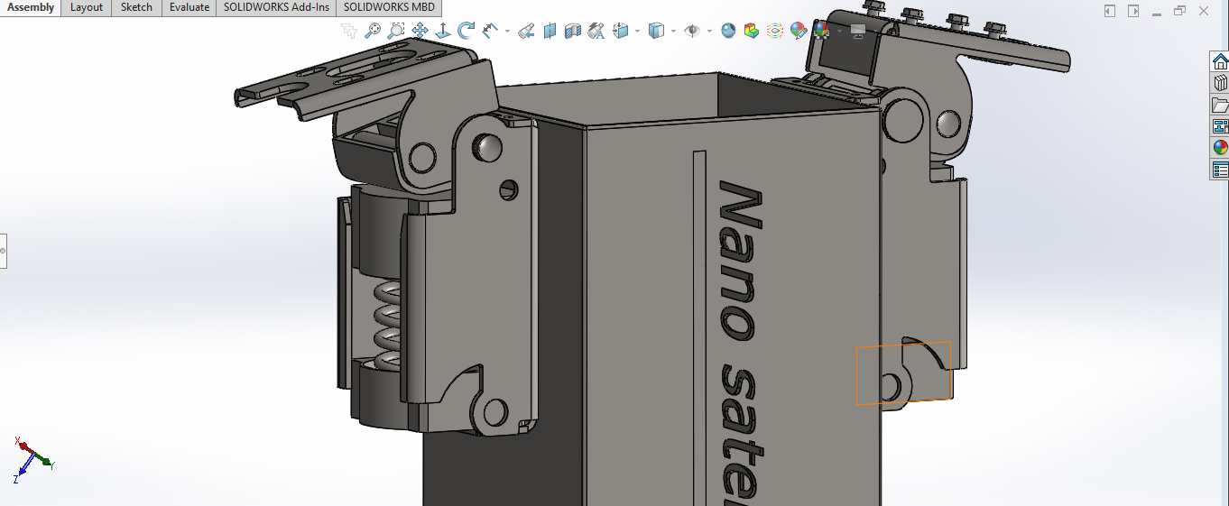The height and width of the screenshot is (506, 1229).
Task: Select the coil spring in left latch
Action: [386, 326]
